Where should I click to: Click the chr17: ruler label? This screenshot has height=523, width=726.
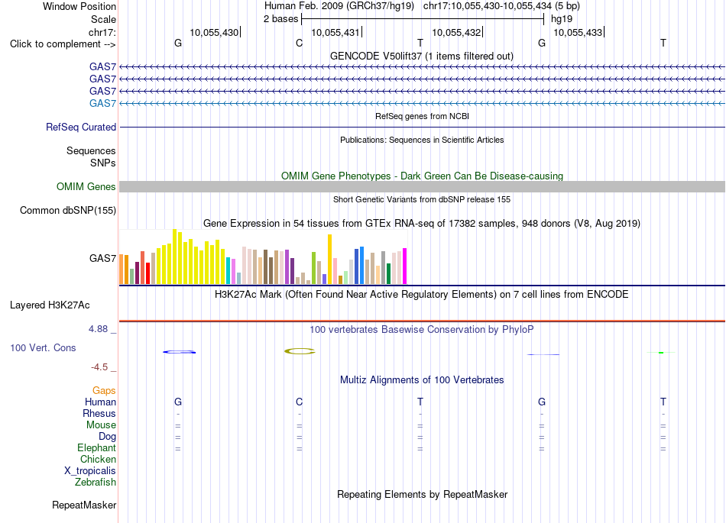pyautogui.click(x=102, y=32)
